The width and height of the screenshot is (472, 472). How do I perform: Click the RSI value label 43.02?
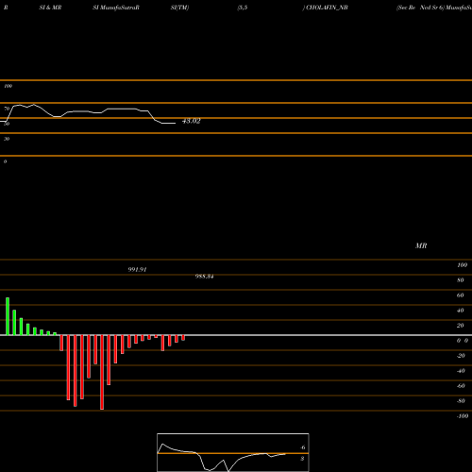pyautogui.click(x=192, y=121)
